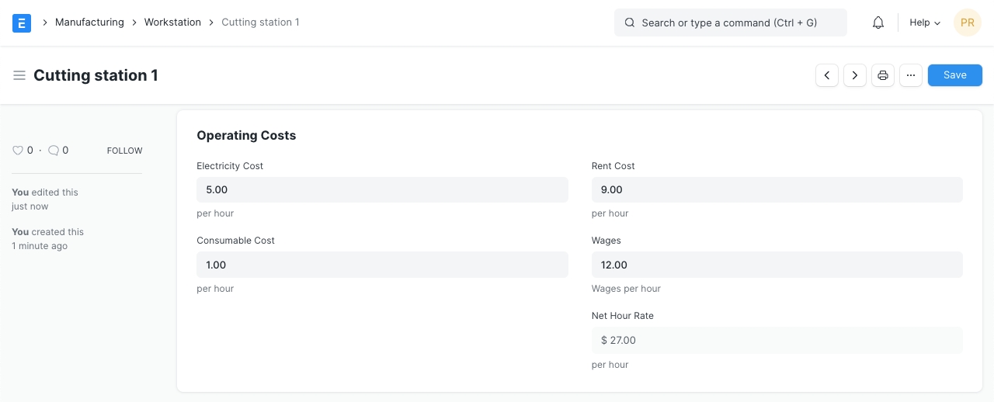Print the workstation document

click(883, 75)
